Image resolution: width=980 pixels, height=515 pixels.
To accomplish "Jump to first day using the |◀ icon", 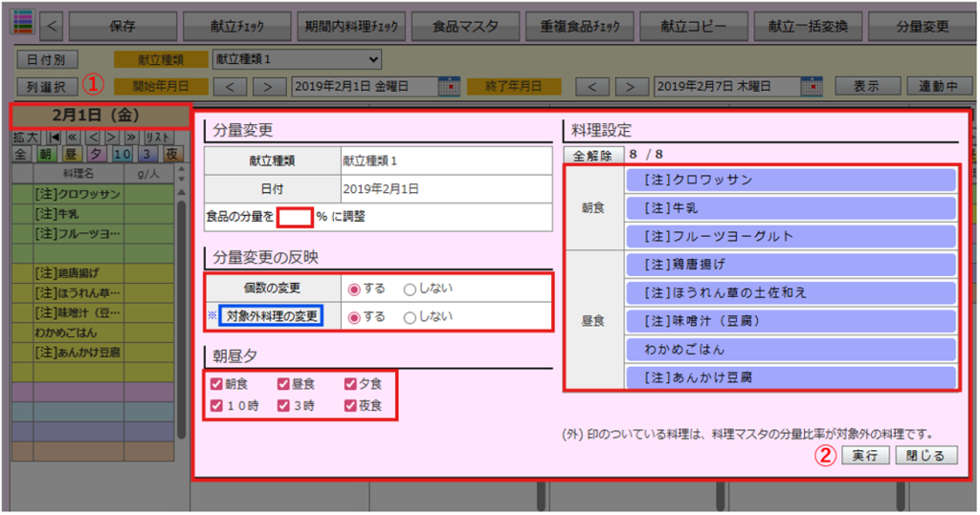I will [55, 138].
